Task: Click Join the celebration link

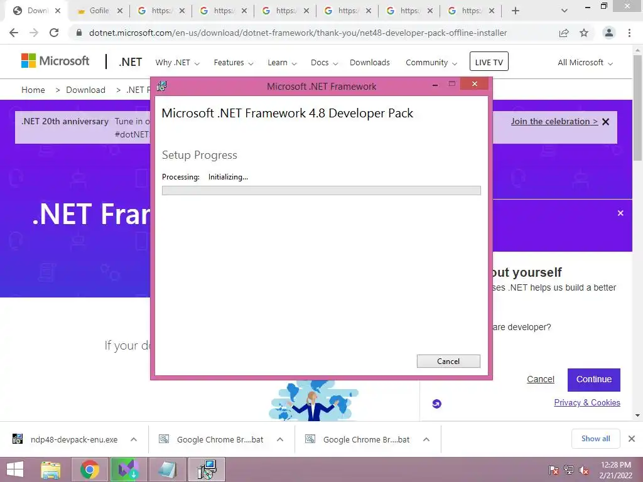Action: 554,121
